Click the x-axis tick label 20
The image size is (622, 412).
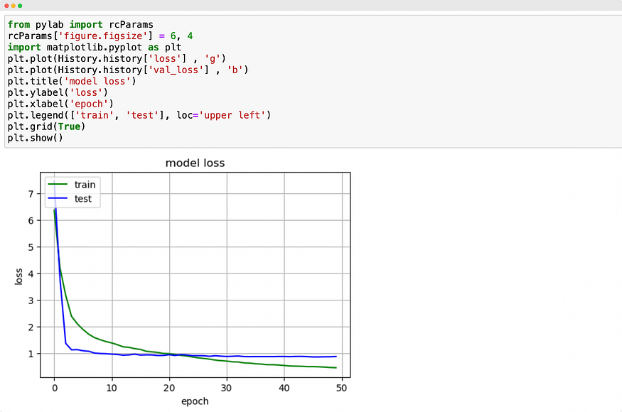pos(169,388)
